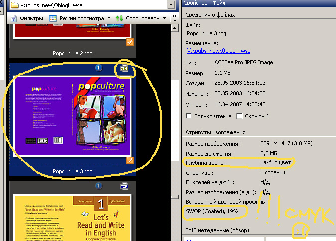Open the V:\pubs_new\Oblogki wse location link
The image size is (336, 241).
click(219, 51)
